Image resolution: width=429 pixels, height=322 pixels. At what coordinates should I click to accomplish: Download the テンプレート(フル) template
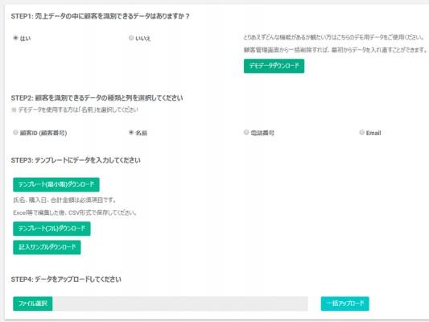pyautogui.click(x=52, y=229)
